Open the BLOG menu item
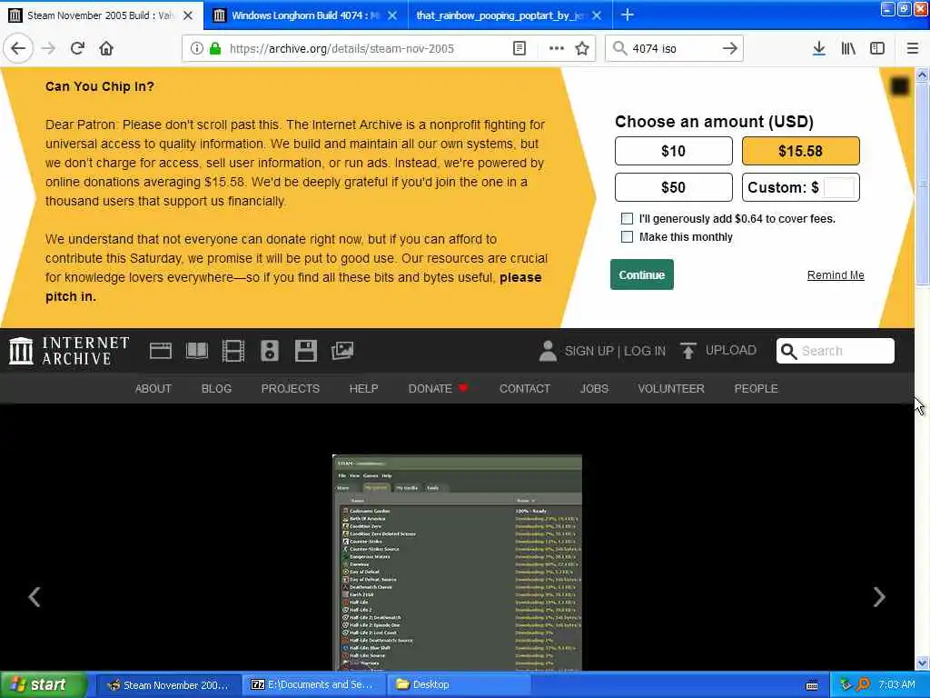 click(216, 388)
